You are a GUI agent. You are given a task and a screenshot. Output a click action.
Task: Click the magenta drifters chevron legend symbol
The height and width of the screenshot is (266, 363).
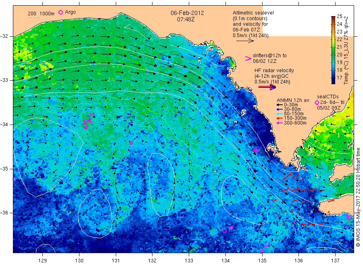(248, 58)
